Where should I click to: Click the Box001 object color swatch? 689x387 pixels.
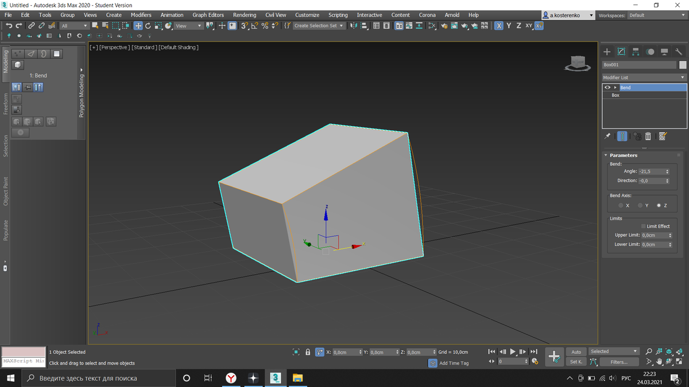tap(683, 65)
